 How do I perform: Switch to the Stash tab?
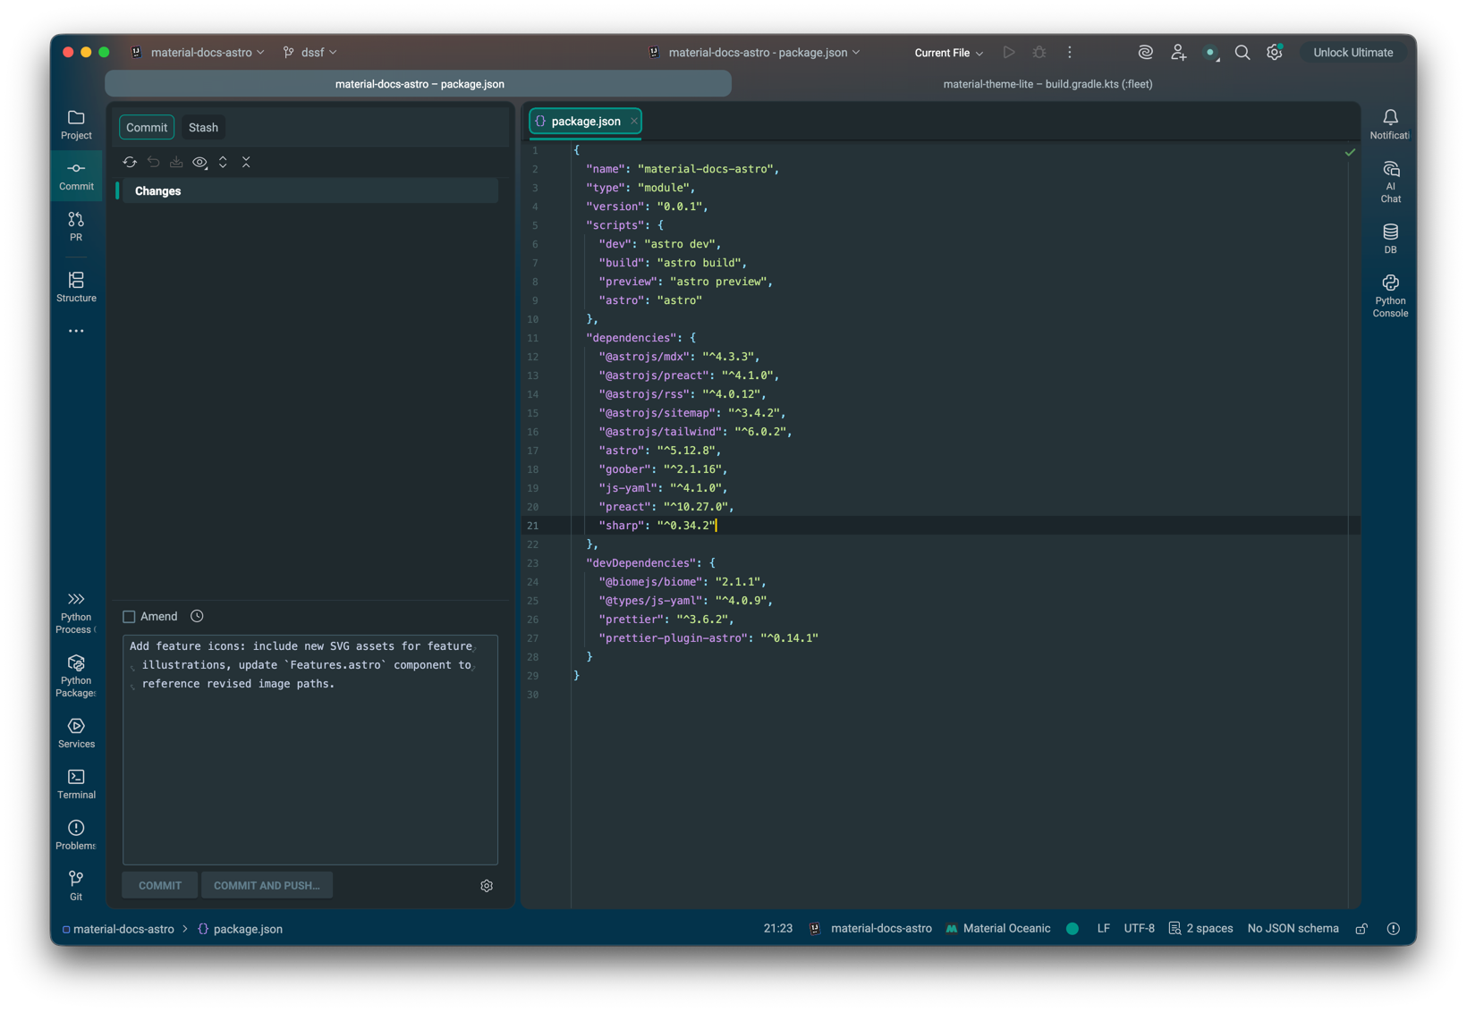click(203, 128)
